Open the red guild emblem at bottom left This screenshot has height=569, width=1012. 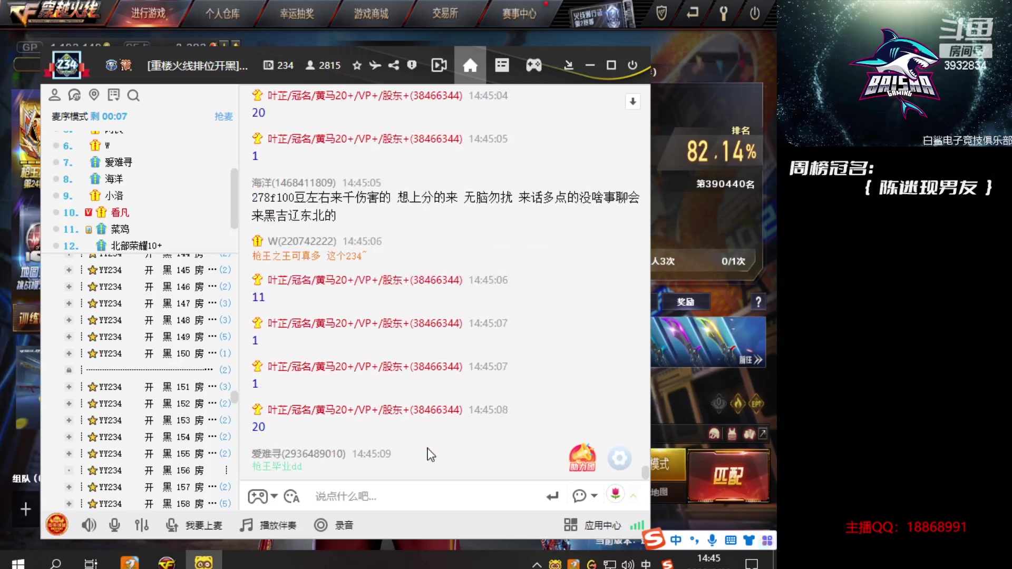[x=57, y=525]
